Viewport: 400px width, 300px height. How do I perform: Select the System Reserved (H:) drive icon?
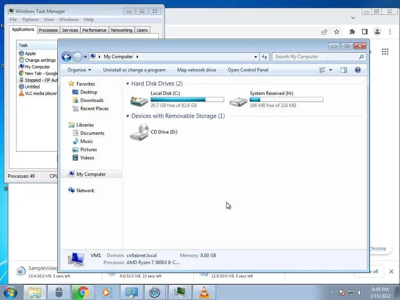coord(238,102)
